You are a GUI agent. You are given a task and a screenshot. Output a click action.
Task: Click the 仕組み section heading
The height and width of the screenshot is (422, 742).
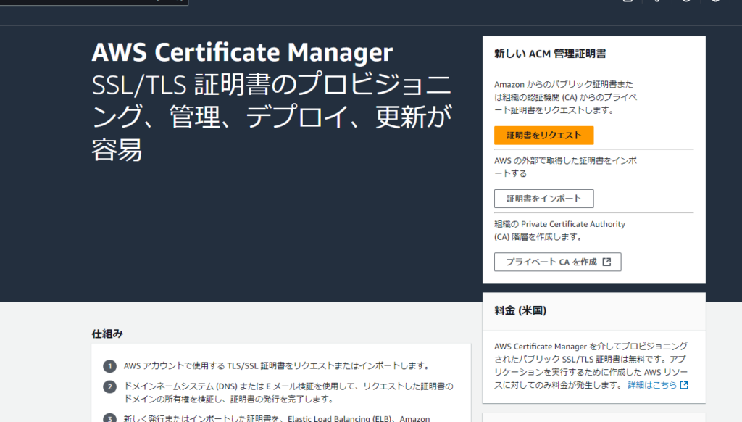107,334
